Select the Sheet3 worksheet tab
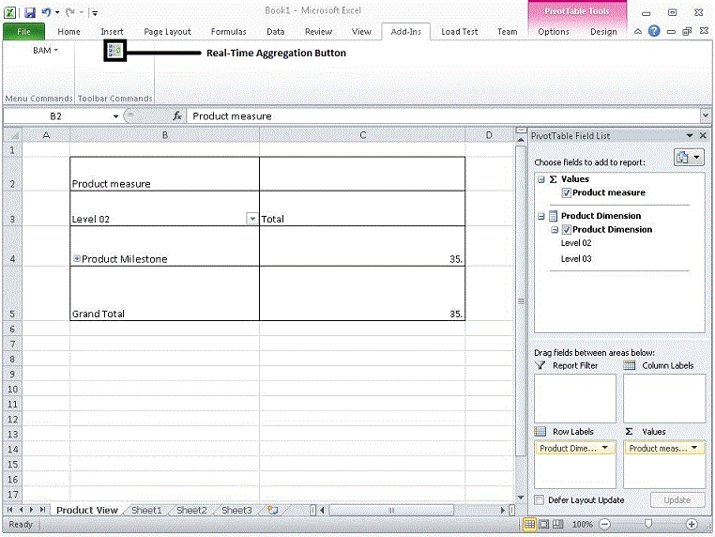 [236, 510]
